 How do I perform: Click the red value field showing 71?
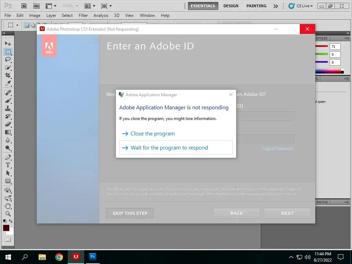coord(335,47)
